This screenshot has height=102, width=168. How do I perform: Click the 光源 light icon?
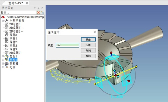7,67
